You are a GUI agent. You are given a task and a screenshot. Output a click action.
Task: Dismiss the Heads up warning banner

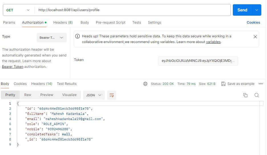coord(255,37)
